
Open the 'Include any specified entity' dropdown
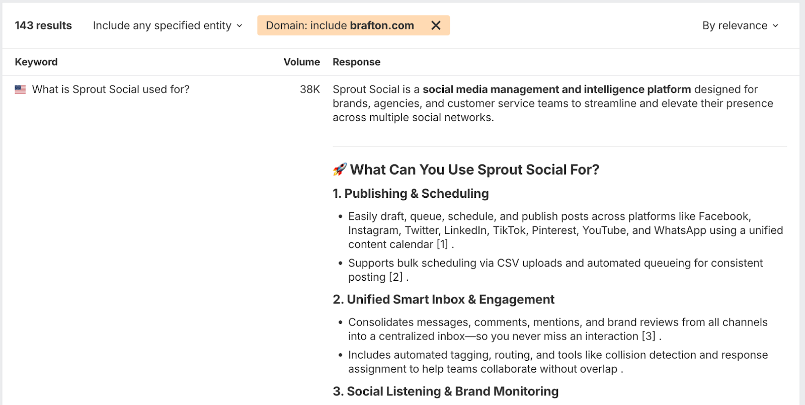[x=168, y=25]
